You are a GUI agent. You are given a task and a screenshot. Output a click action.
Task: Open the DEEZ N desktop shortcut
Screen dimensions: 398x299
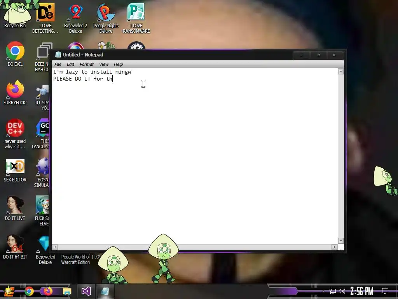42,57
